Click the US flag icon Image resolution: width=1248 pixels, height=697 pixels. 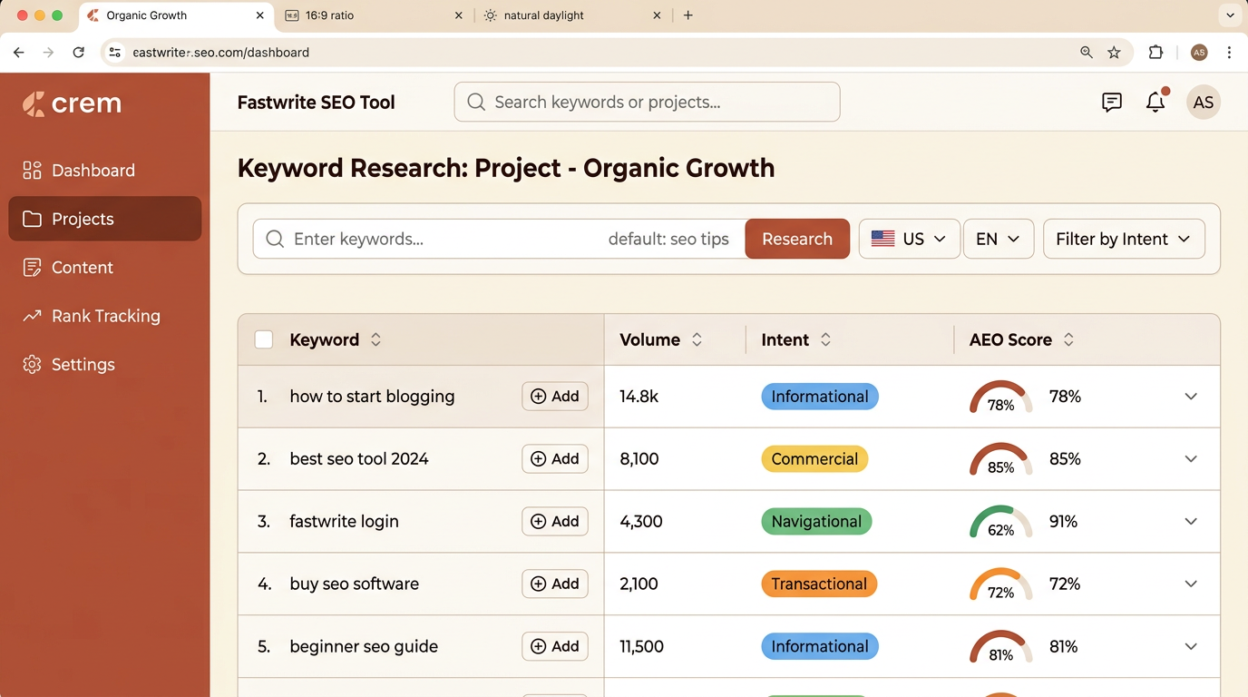(882, 239)
